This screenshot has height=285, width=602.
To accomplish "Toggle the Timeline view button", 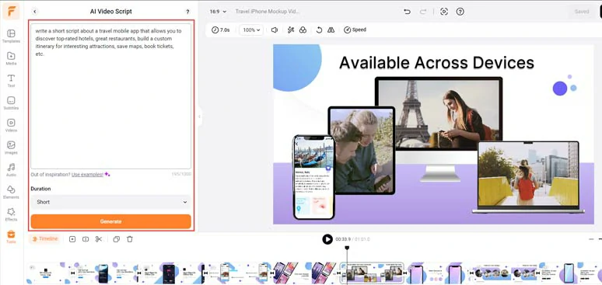I will tap(44, 239).
